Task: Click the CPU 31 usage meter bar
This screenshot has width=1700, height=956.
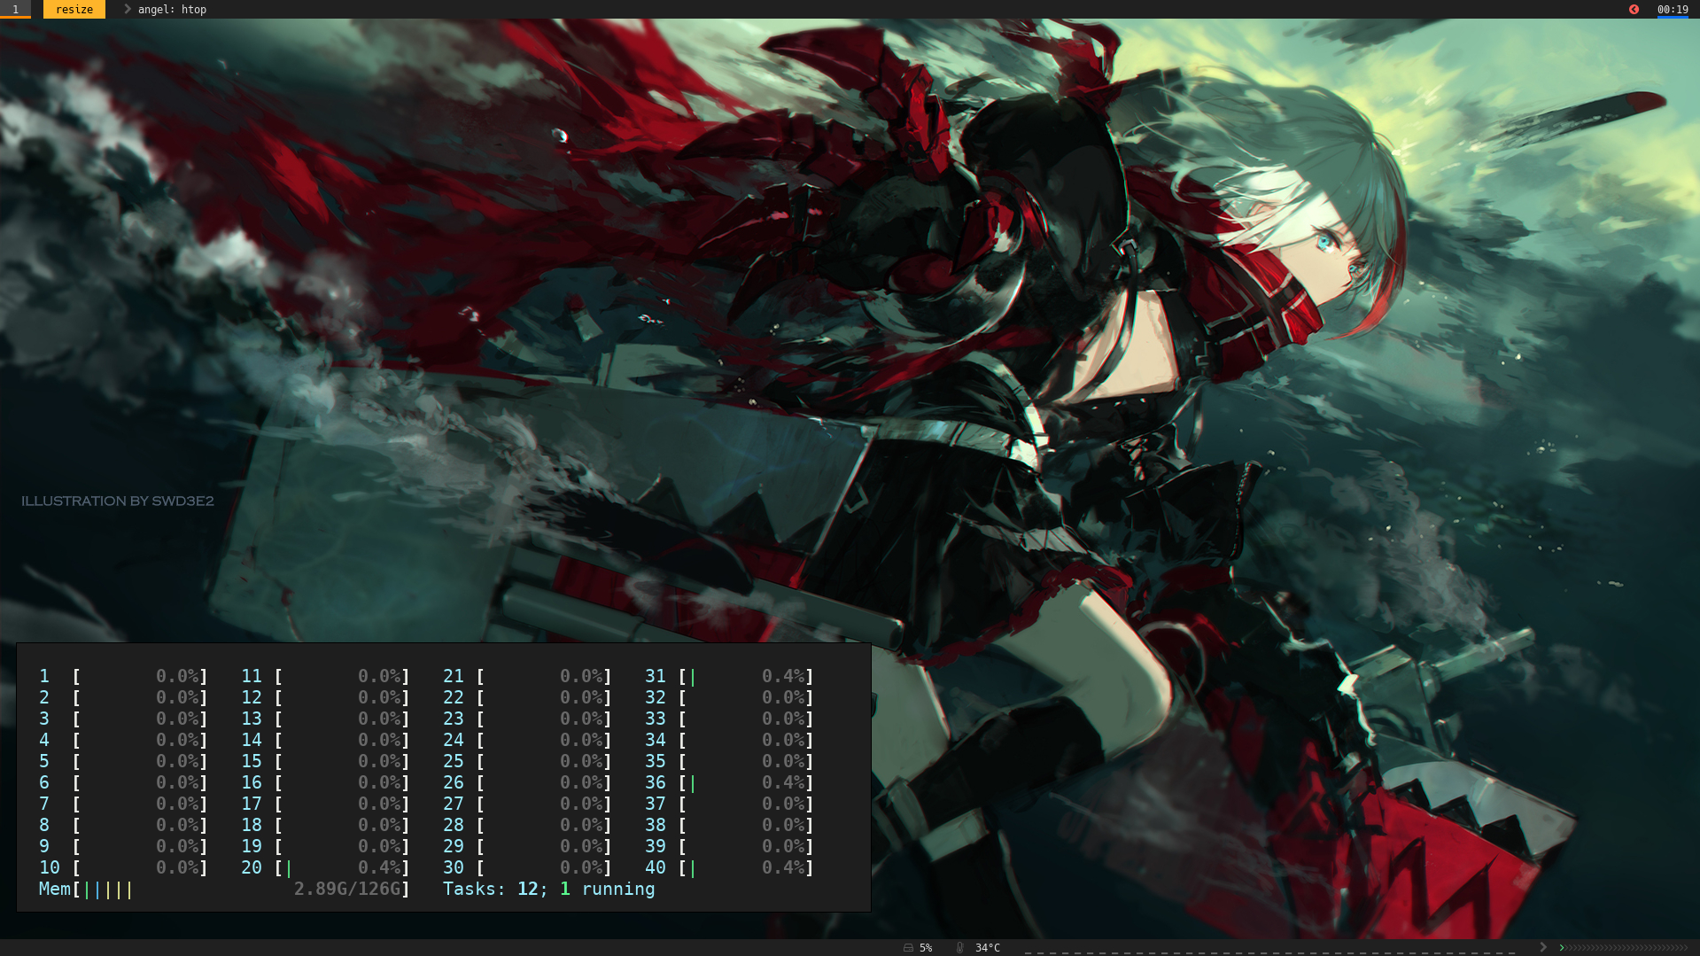Action: (x=745, y=677)
